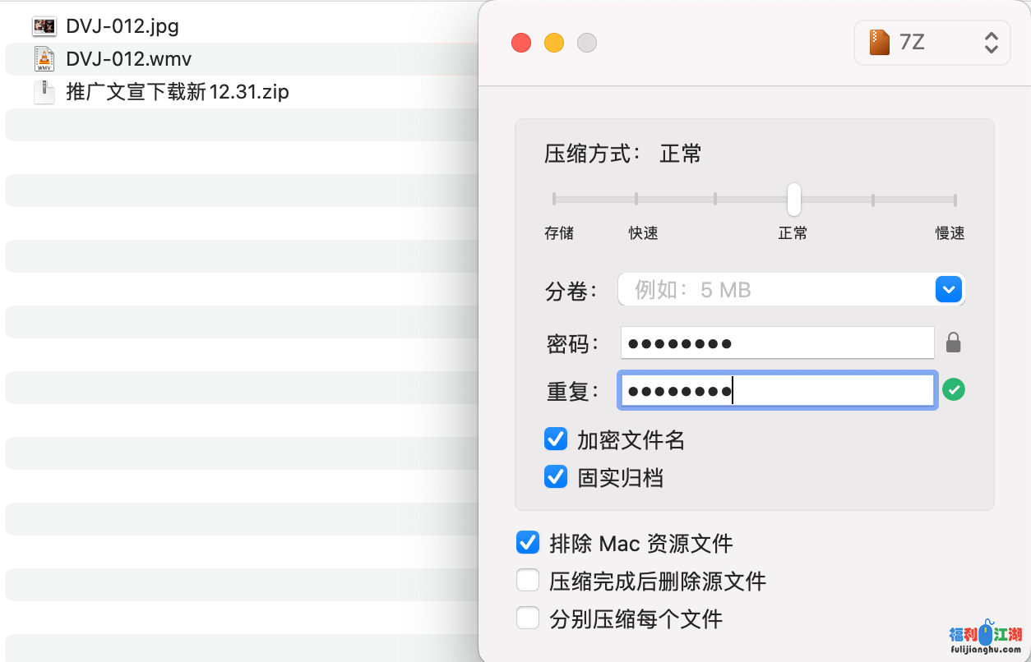The image size is (1031, 662).
Task: Disable the 固实归档 option
Action: click(x=556, y=476)
